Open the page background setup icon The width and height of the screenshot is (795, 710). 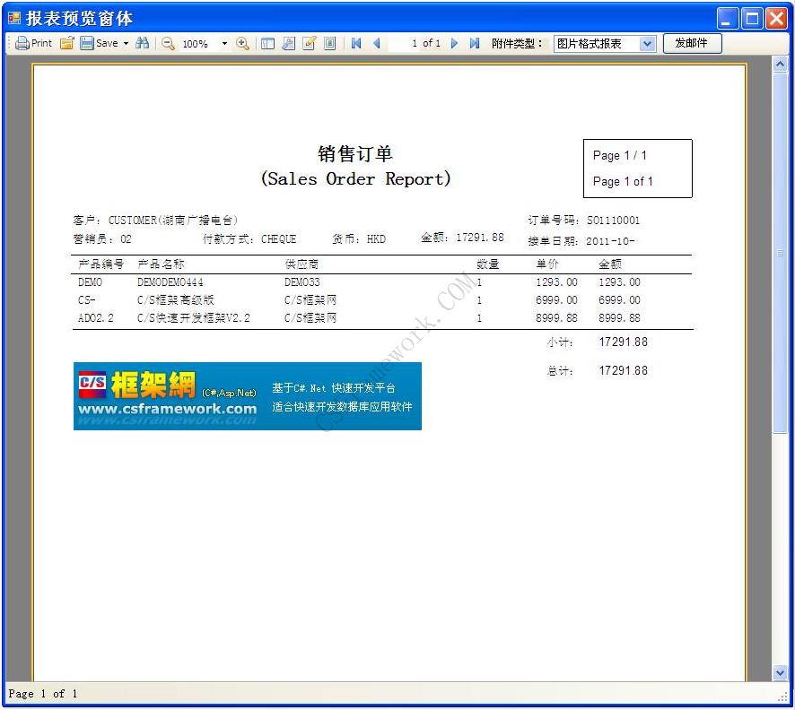tap(330, 43)
